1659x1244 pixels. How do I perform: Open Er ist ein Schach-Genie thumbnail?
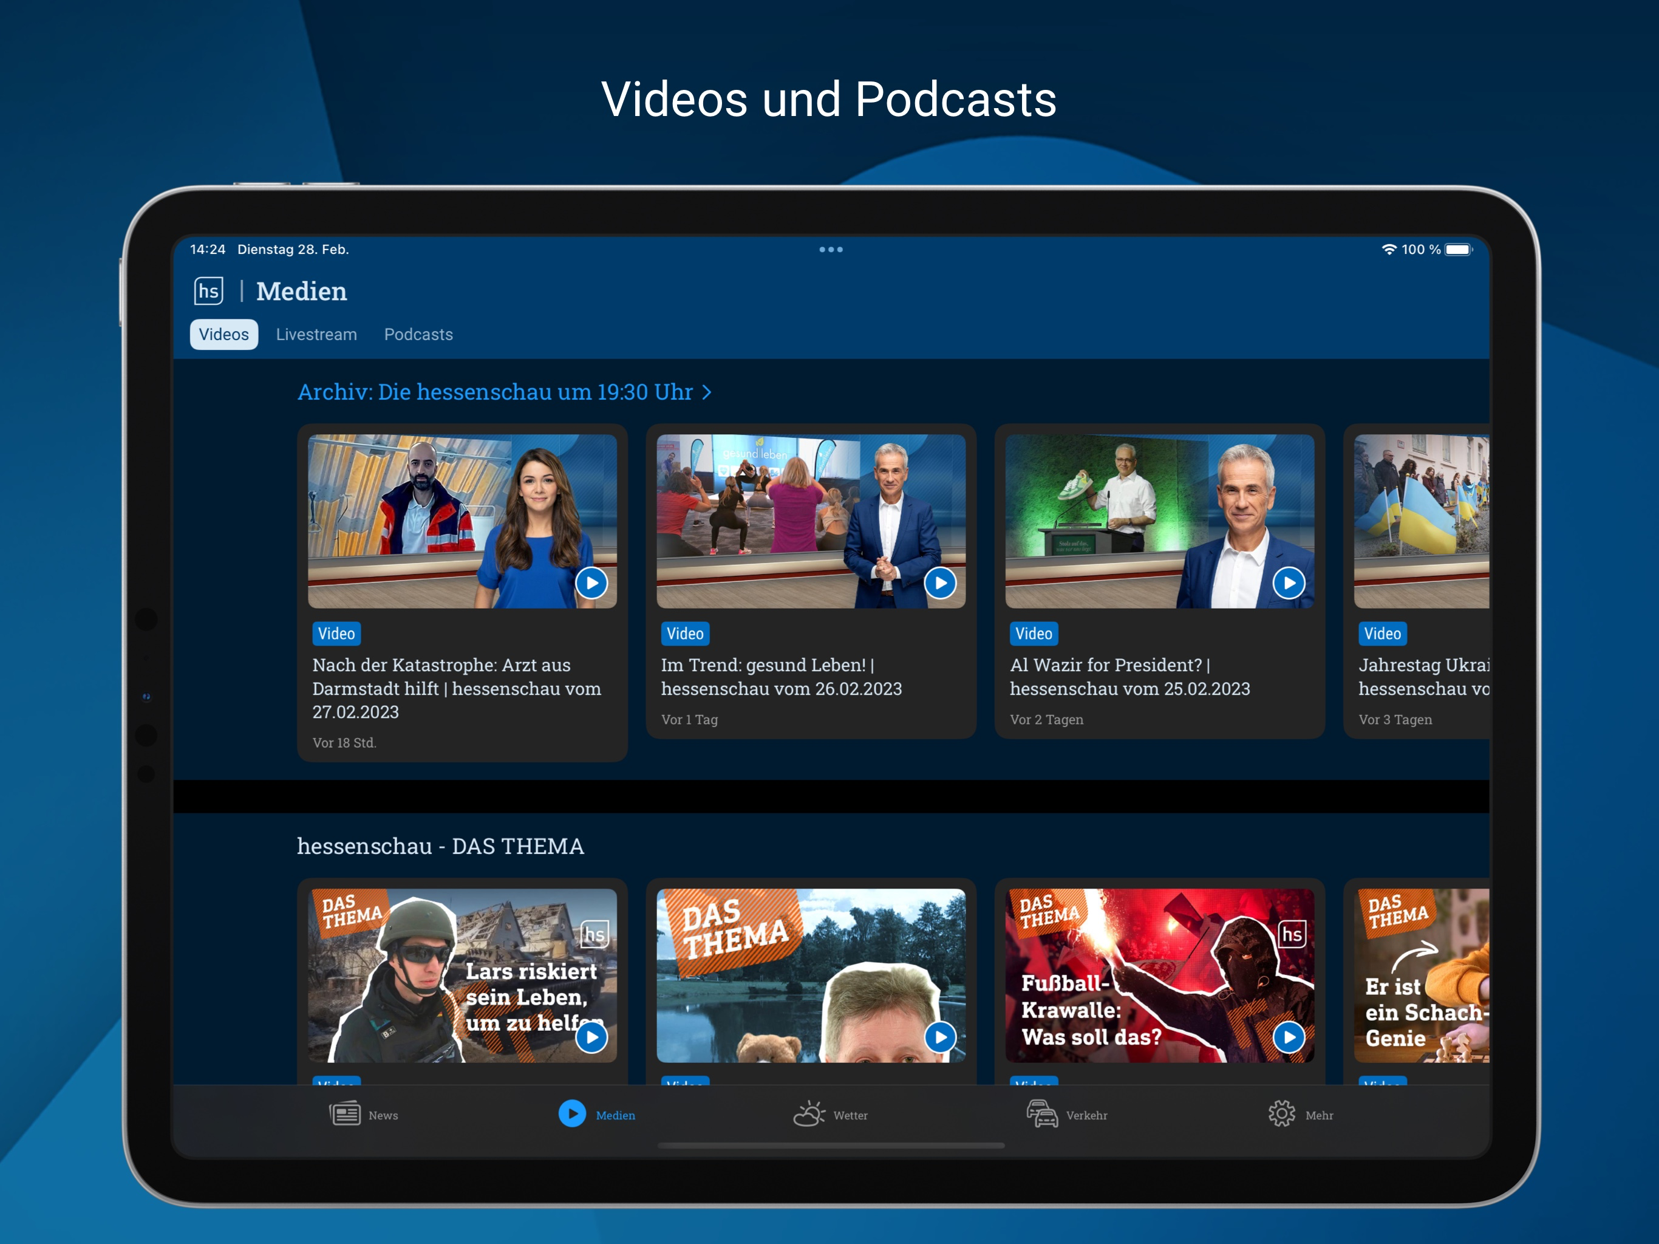tap(1421, 976)
